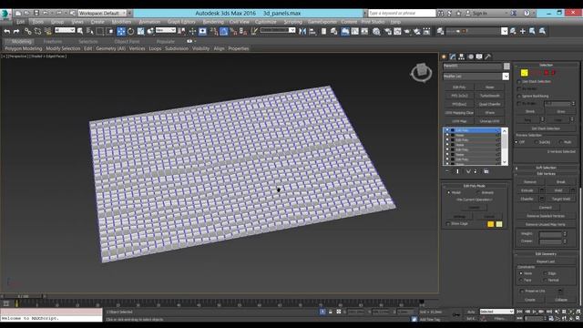Click the Edit Poly modifier button
Image resolution: width=583 pixels, height=328 pixels.
click(459, 87)
